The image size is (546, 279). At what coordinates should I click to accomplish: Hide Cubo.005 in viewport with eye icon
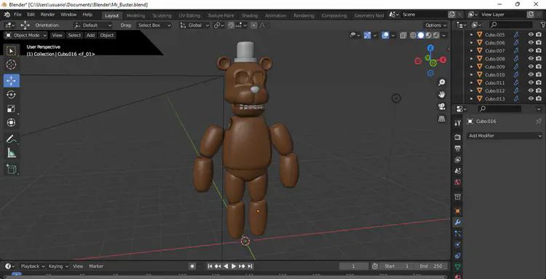pos(531,34)
